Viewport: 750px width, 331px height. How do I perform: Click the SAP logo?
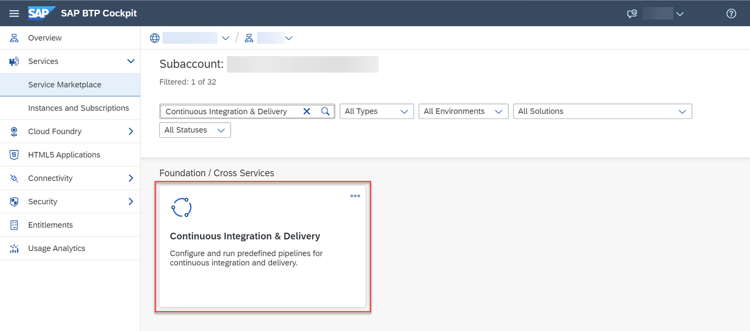(42, 13)
